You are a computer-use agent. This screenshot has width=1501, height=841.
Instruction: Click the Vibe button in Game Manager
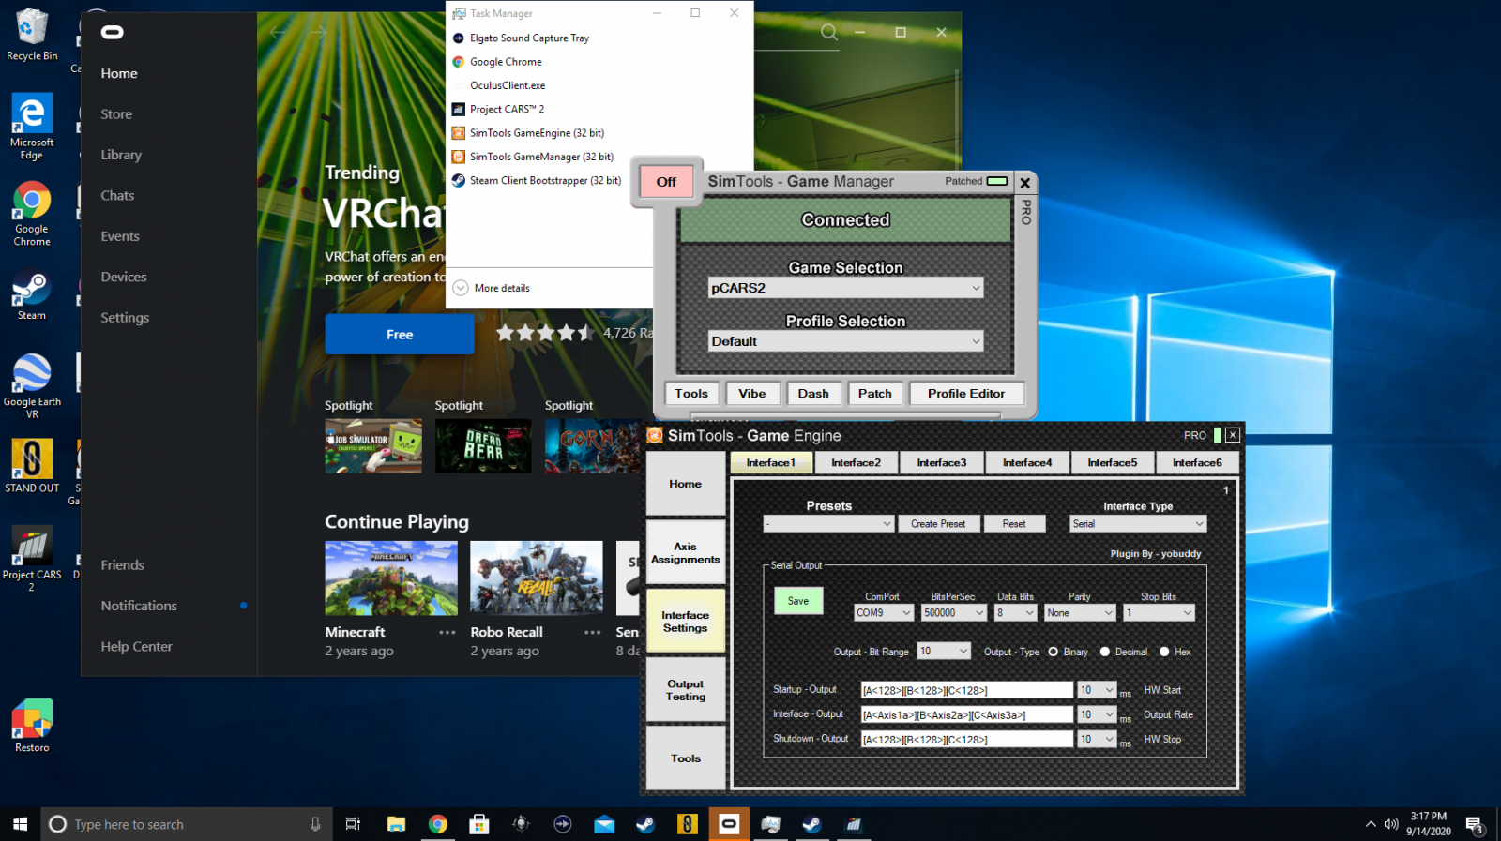coord(752,394)
